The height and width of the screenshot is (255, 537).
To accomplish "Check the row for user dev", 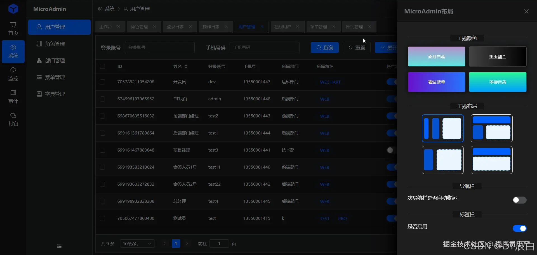I will coord(102,82).
